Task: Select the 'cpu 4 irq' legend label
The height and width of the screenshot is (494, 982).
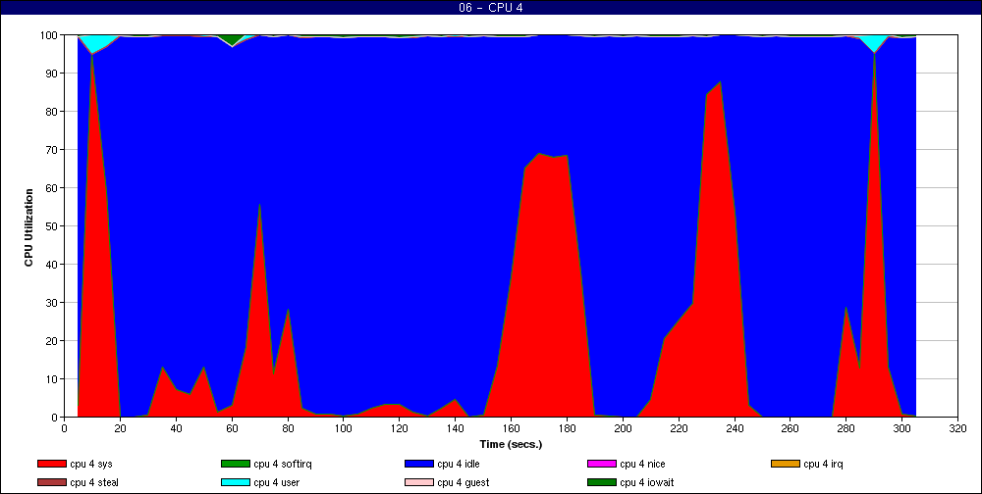Action: [x=824, y=464]
